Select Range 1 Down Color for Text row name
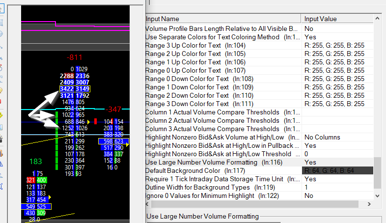Screen dimensions: 386x223 point(223,87)
